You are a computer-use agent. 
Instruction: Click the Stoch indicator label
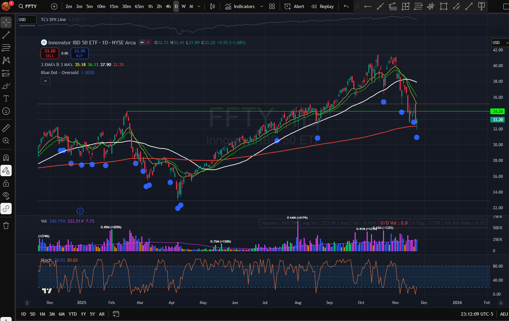tap(46, 260)
